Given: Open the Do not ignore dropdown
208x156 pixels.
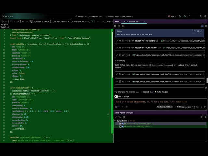Looking at the screenshot, I should (61, 21).
